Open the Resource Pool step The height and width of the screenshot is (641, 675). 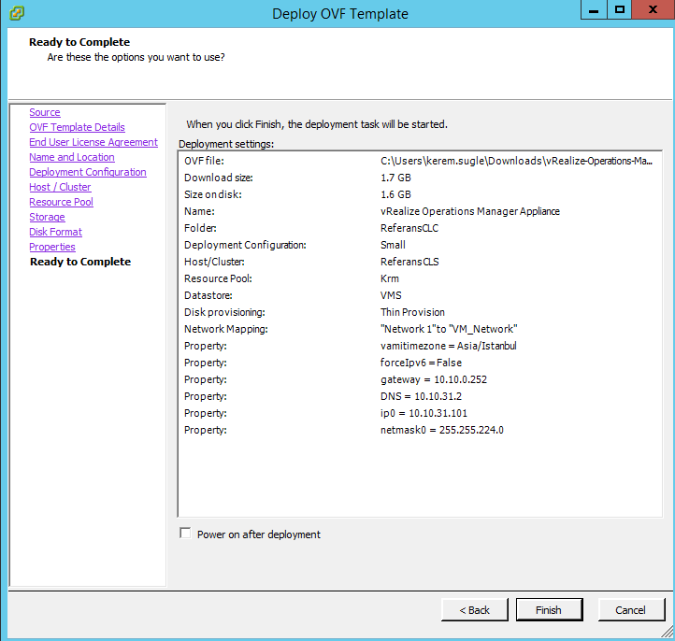(x=61, y=202)
